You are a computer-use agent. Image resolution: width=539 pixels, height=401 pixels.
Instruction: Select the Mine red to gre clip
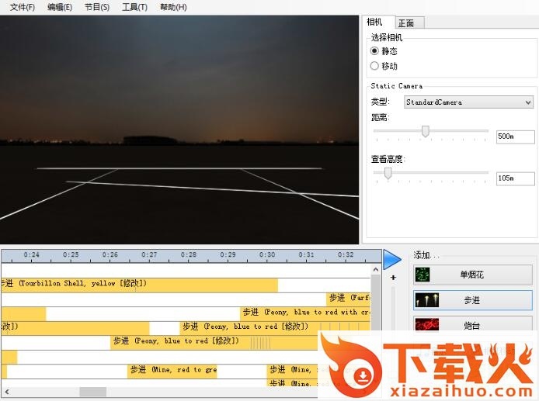[x=172, y=372]
